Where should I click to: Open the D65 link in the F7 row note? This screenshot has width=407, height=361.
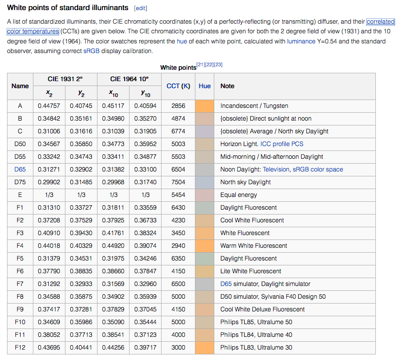(226, 284)
